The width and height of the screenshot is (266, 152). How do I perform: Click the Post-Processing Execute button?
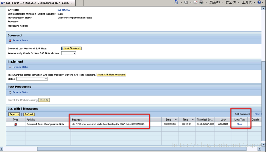pos(44,100)
